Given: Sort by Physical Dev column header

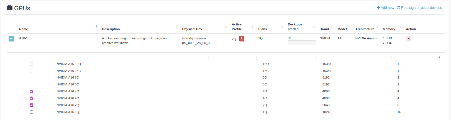Looking at the screenshot, I should click(192, 29).
